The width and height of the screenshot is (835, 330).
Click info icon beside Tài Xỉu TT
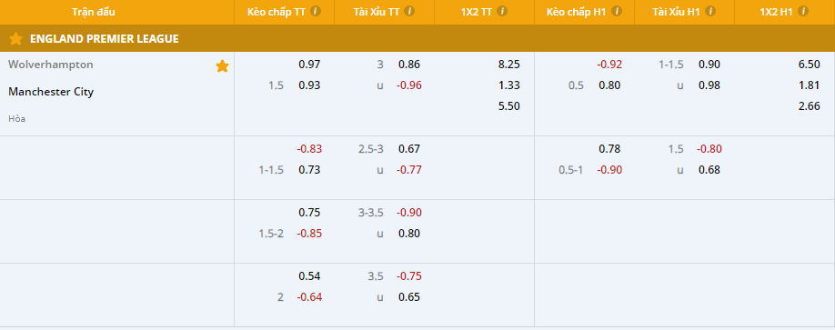(409, 11)
